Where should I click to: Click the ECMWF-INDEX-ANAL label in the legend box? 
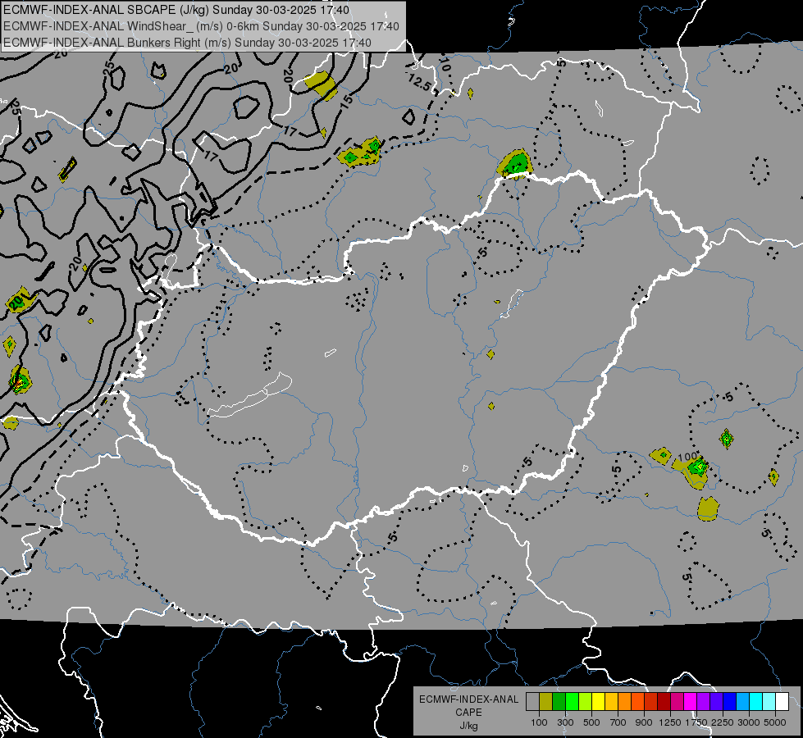468,699
